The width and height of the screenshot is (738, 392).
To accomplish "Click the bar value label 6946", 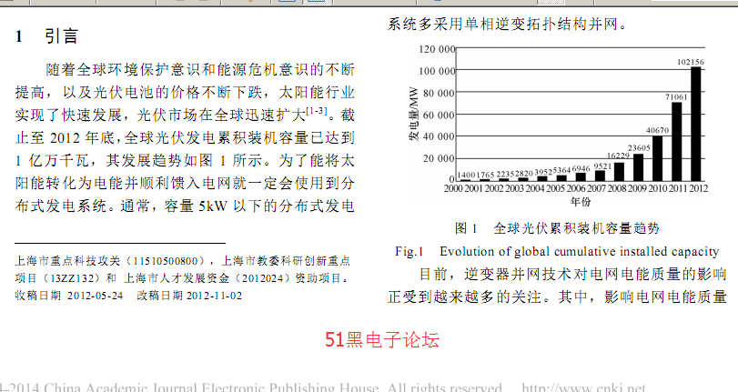I will point(581,168).
